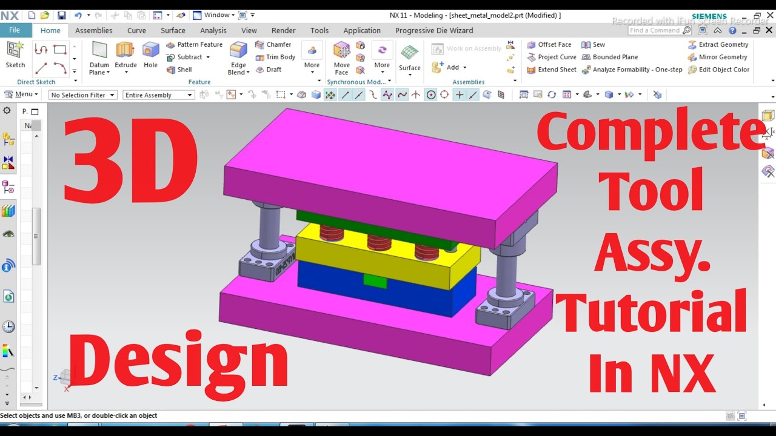Screen dimensions: 776x436
Task: Draw a rectangle in Direct Sketch
Action: (60, 50)
